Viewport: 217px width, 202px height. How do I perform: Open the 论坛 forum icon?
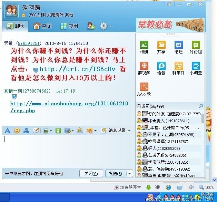pos(178,47)
